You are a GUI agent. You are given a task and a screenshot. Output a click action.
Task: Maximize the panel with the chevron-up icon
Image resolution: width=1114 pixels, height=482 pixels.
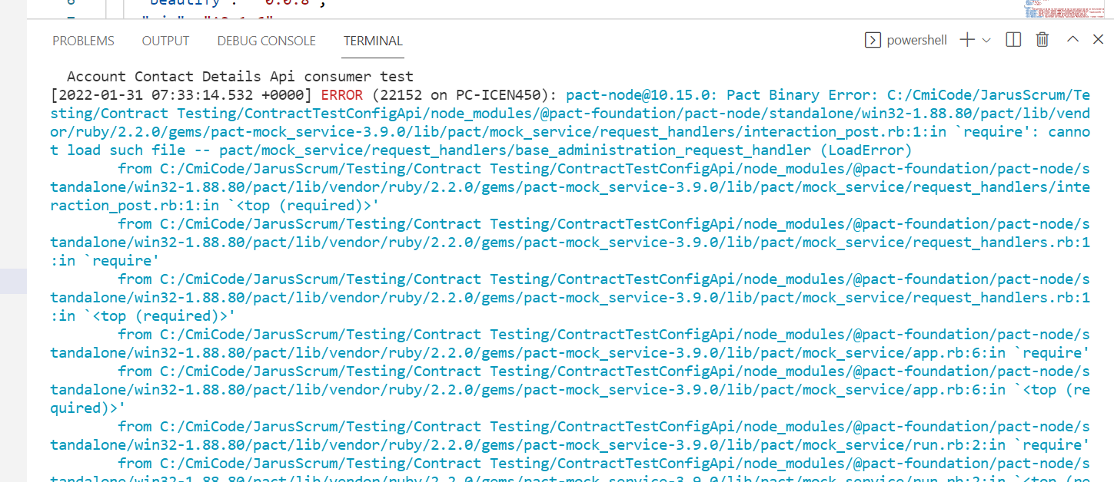coord(1072,40)
